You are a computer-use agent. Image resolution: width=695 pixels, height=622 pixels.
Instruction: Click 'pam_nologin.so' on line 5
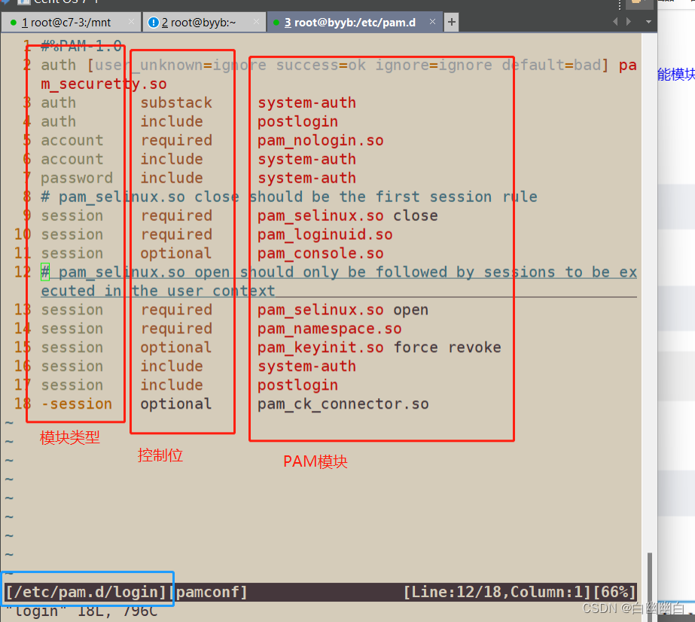tap(321, 140)
